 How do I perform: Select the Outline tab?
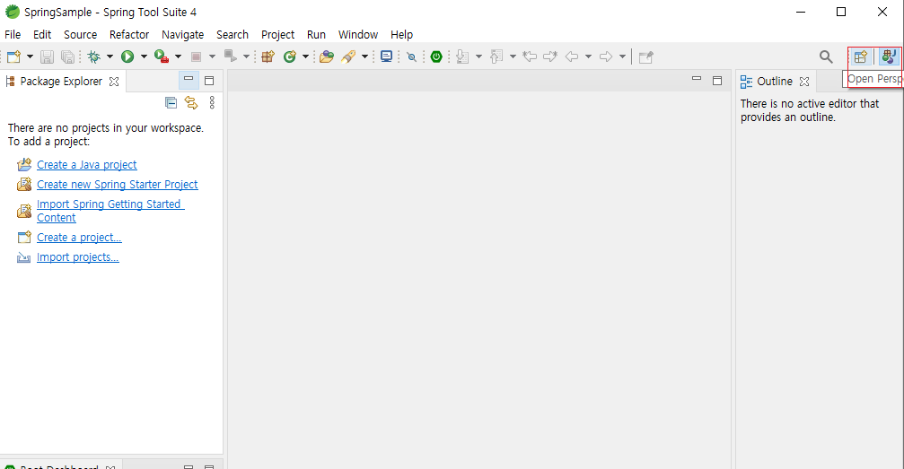[775, 82]
